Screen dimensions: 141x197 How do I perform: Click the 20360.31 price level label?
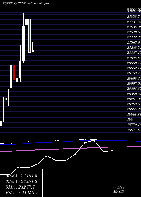click(x=134, y=94)
